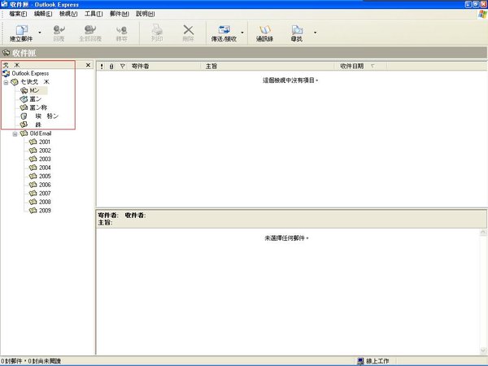The image size is (488, 366).
Task: Select the Sent Items folder icon in tree
Action: [24, 107]
